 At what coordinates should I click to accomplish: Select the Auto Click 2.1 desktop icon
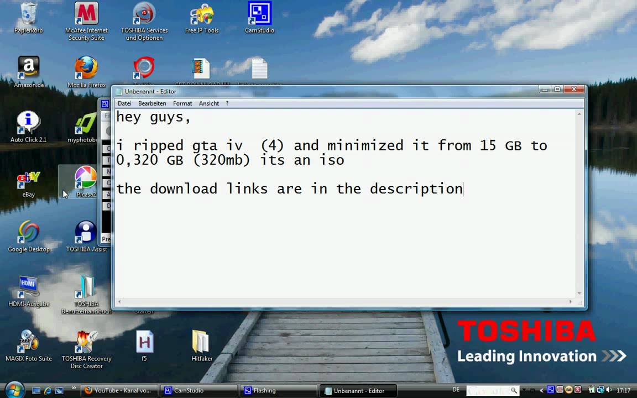[28, 127]
